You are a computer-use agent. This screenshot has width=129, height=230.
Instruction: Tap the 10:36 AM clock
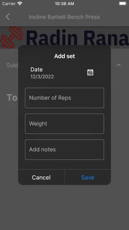click(64, 4)
